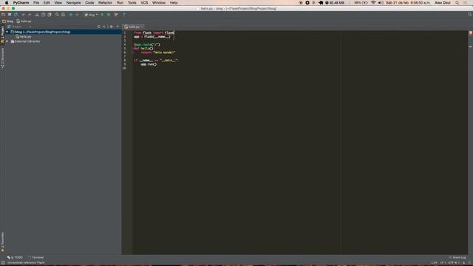Image resolution: width=473 pixels, height=266 pixels.
Task: Select hello.py in the project tree
Action: [24, 36]
